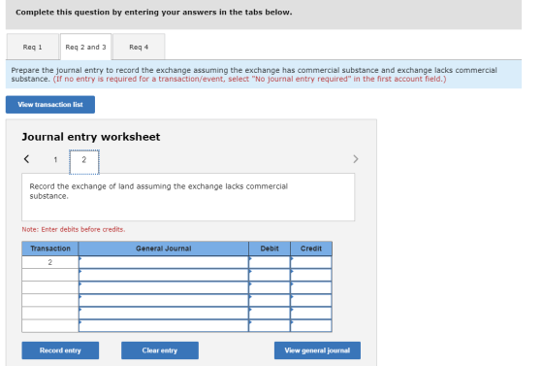Open fourth row General Journal account dropdown
Screen dimensions: 543x366
coord(164,301)
